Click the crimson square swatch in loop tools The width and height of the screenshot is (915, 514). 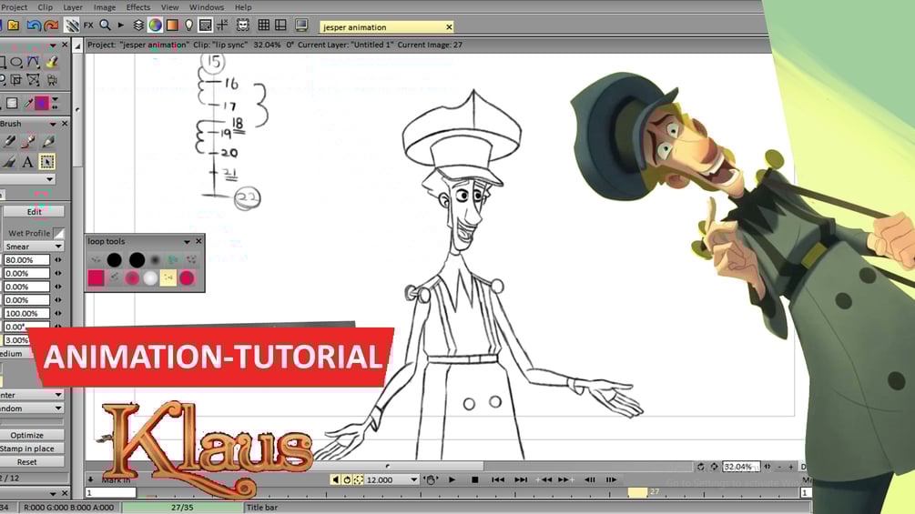point(96,278)
